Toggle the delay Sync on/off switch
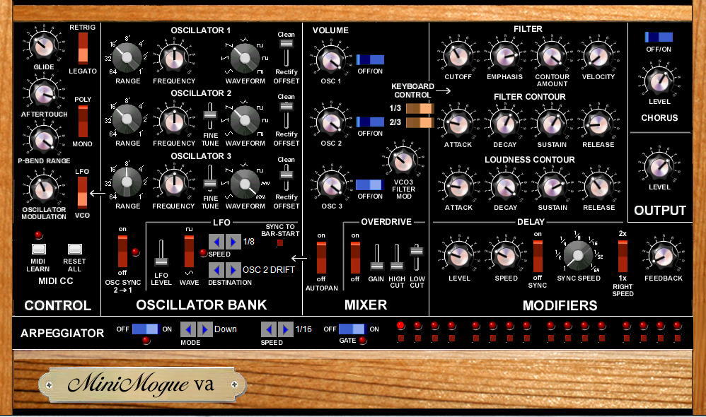Viewport: 706px width, 417px height. (538, 256)
